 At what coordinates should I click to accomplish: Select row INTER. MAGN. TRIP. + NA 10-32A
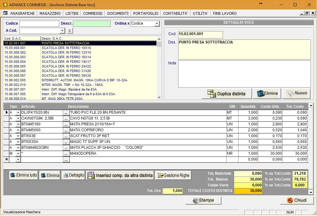(80, 85)
